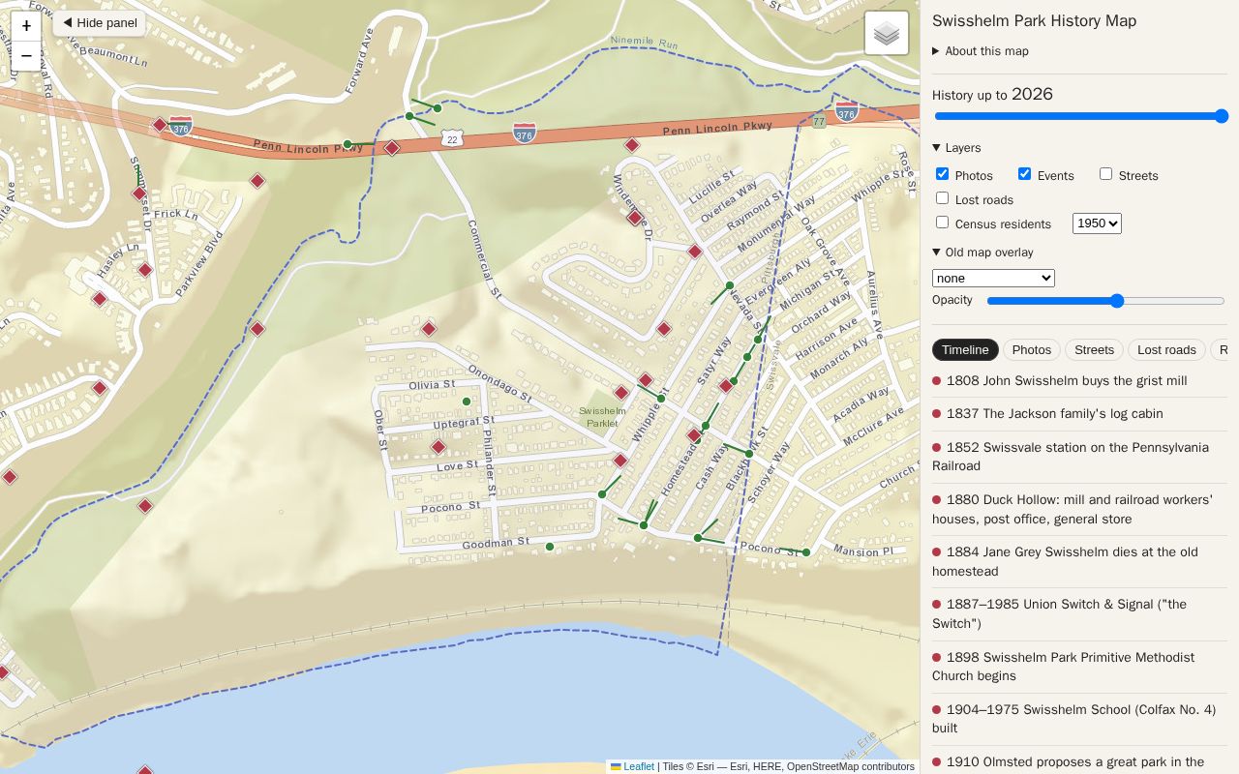Click the red diamond marker on Penn Lincoln Pkwy near Route 22
The image size is (1239, 774).
tap(392, 148)
